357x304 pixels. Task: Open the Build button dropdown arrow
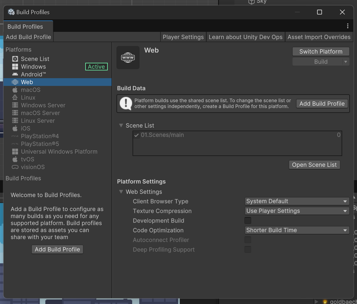coord(346,62)
